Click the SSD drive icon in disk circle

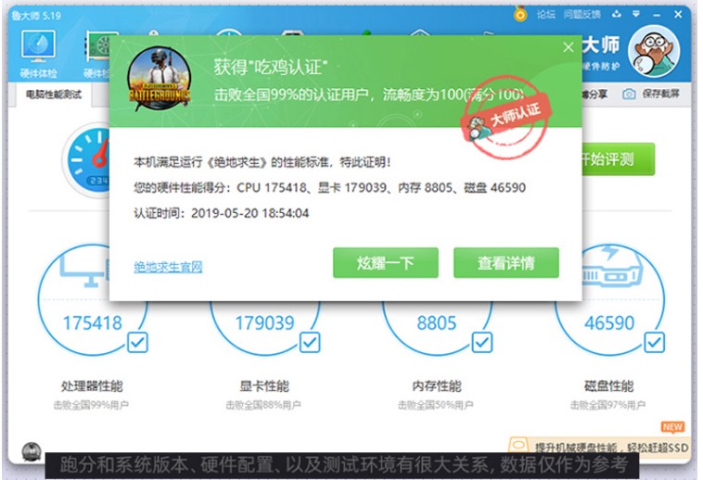pos(612,267)
